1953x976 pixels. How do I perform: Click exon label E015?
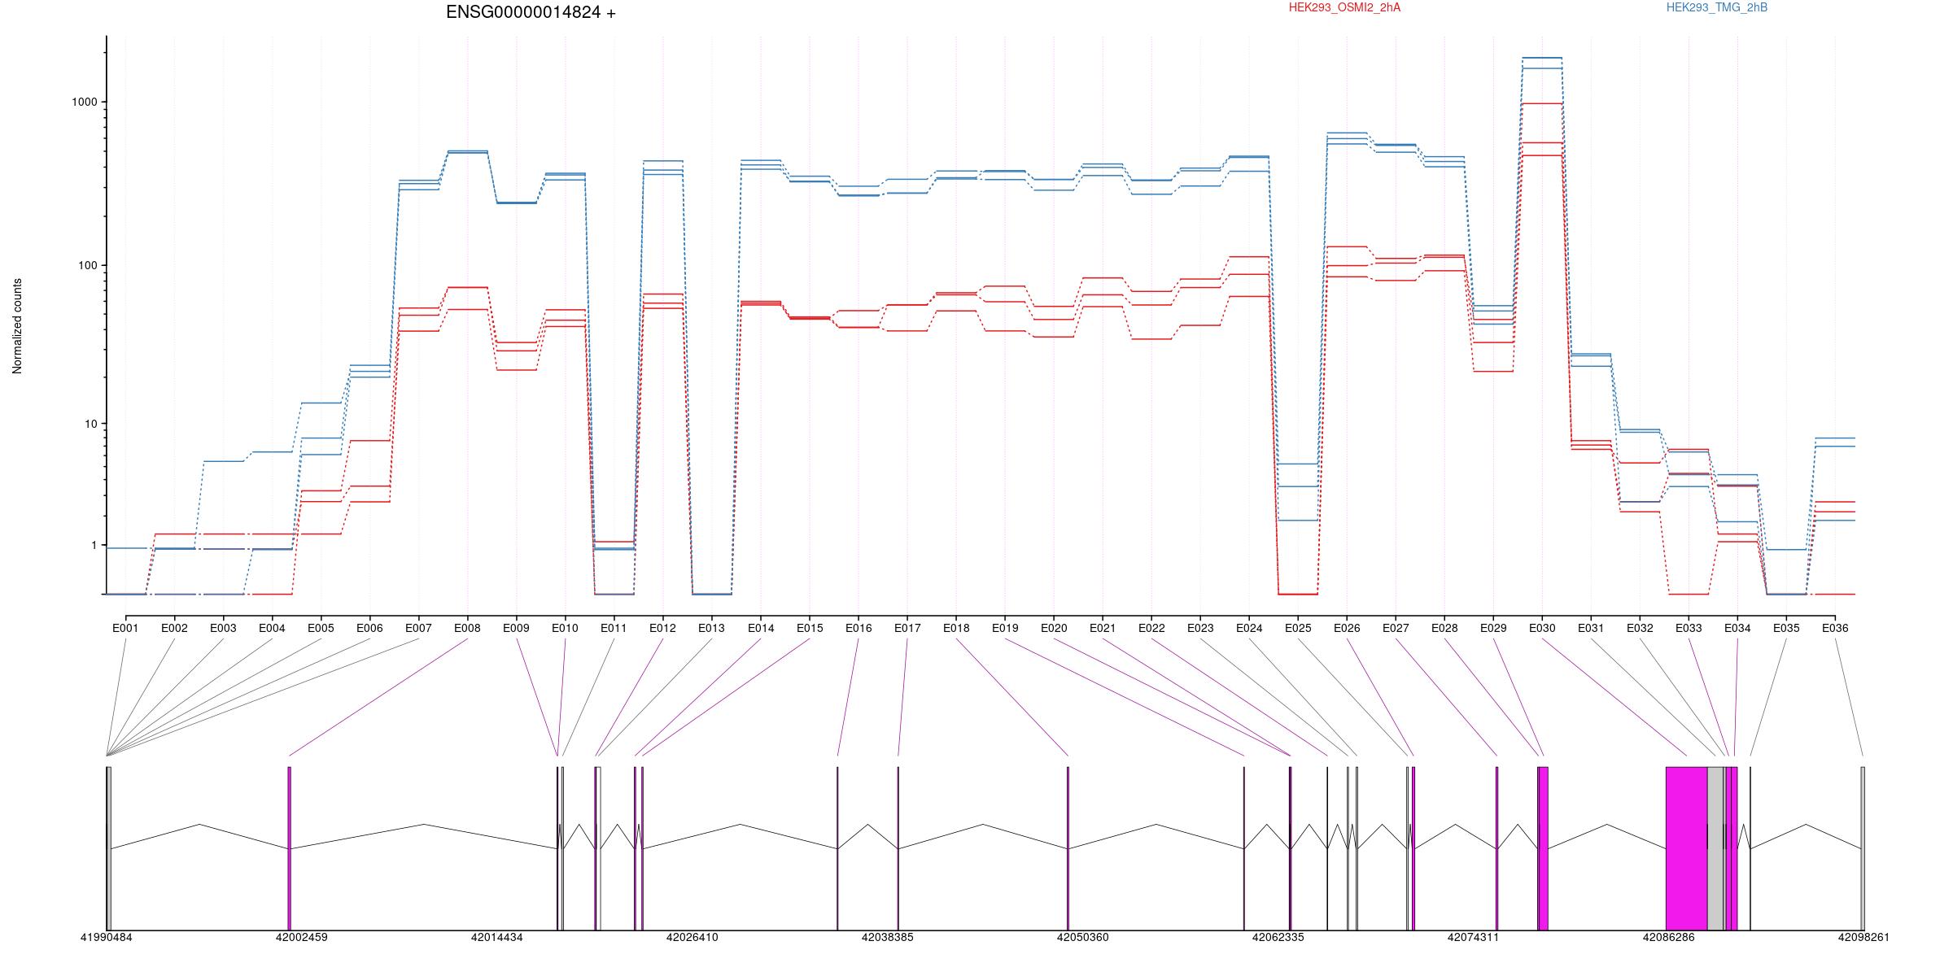(810, 628)
